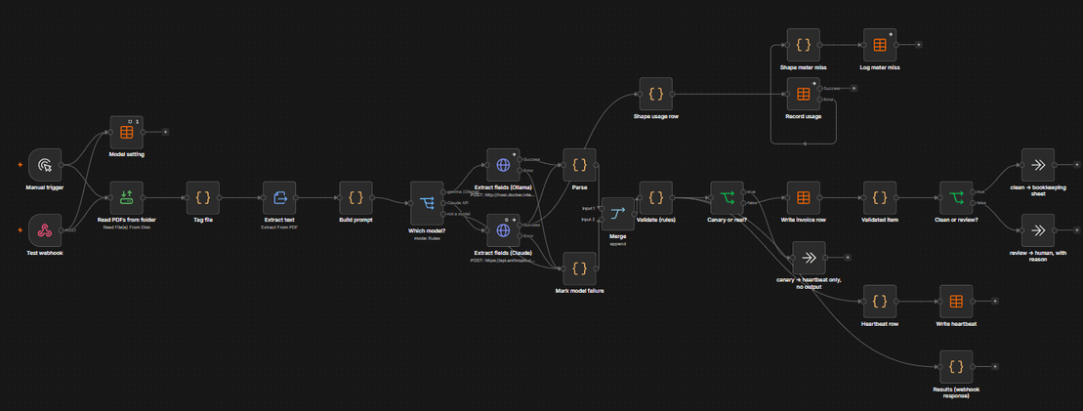Image resolution: width=1083 pixels, height=411 pixels.
Task: Add node after canary → heartbeat node
Action: tap(848, 258)
